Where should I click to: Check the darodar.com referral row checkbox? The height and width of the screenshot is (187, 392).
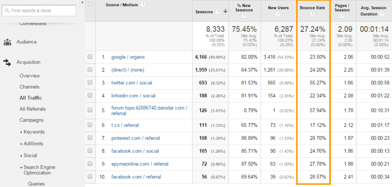[x=90, y=110]
